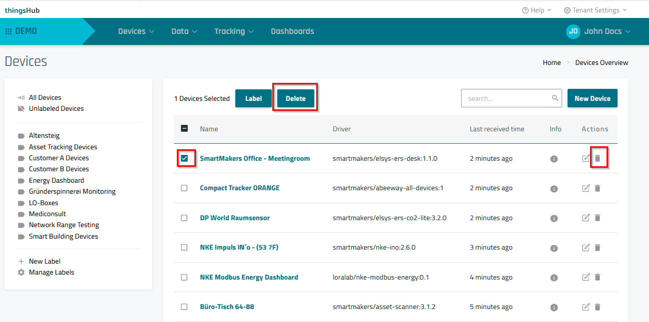
Task: Open info icon for NKE Impuls IN'o
Action: [554, 248]
